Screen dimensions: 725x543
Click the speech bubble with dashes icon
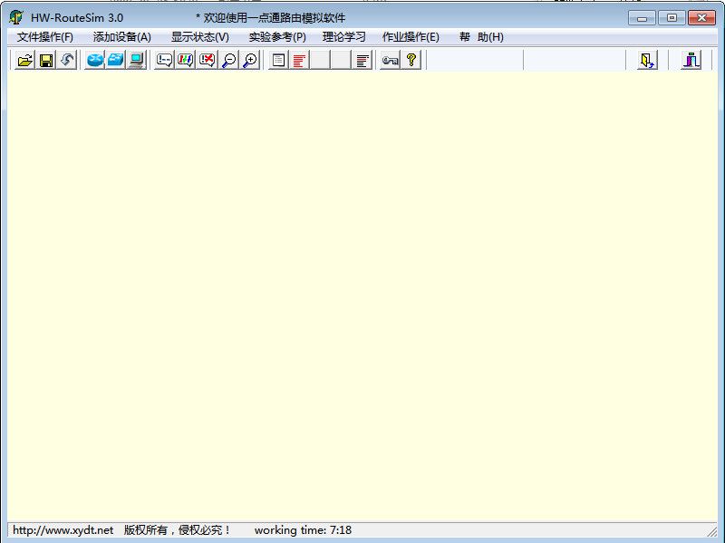[164, 60]
